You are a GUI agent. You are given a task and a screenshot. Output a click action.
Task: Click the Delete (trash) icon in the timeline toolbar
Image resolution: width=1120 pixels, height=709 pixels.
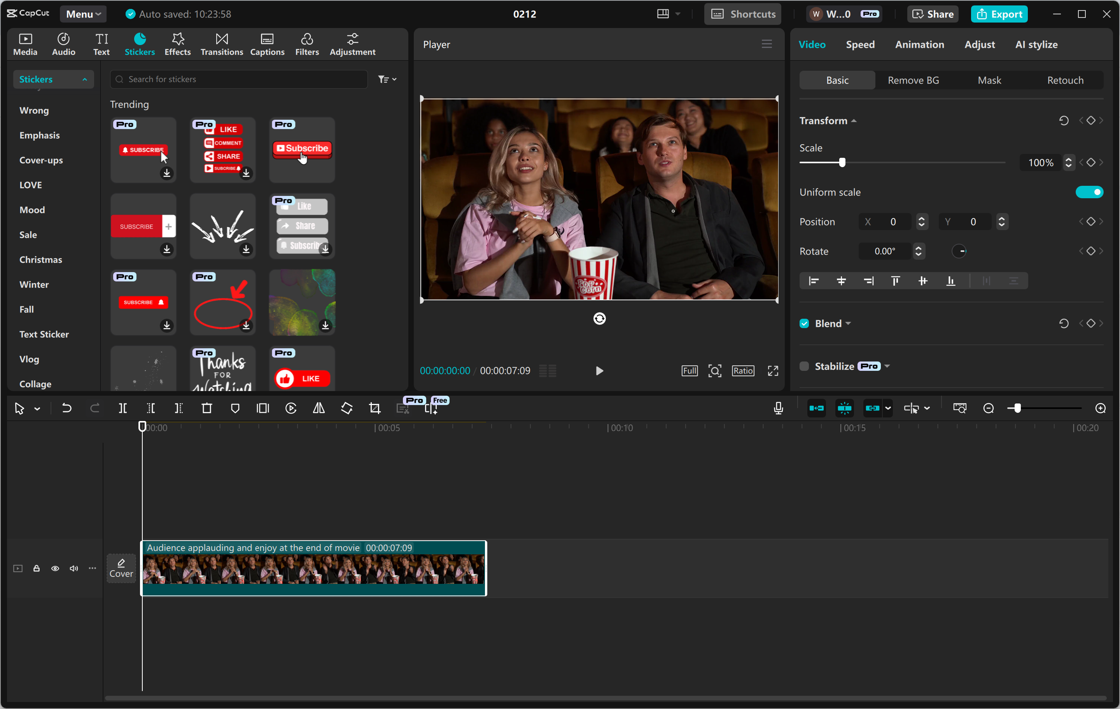coord(207,408)
